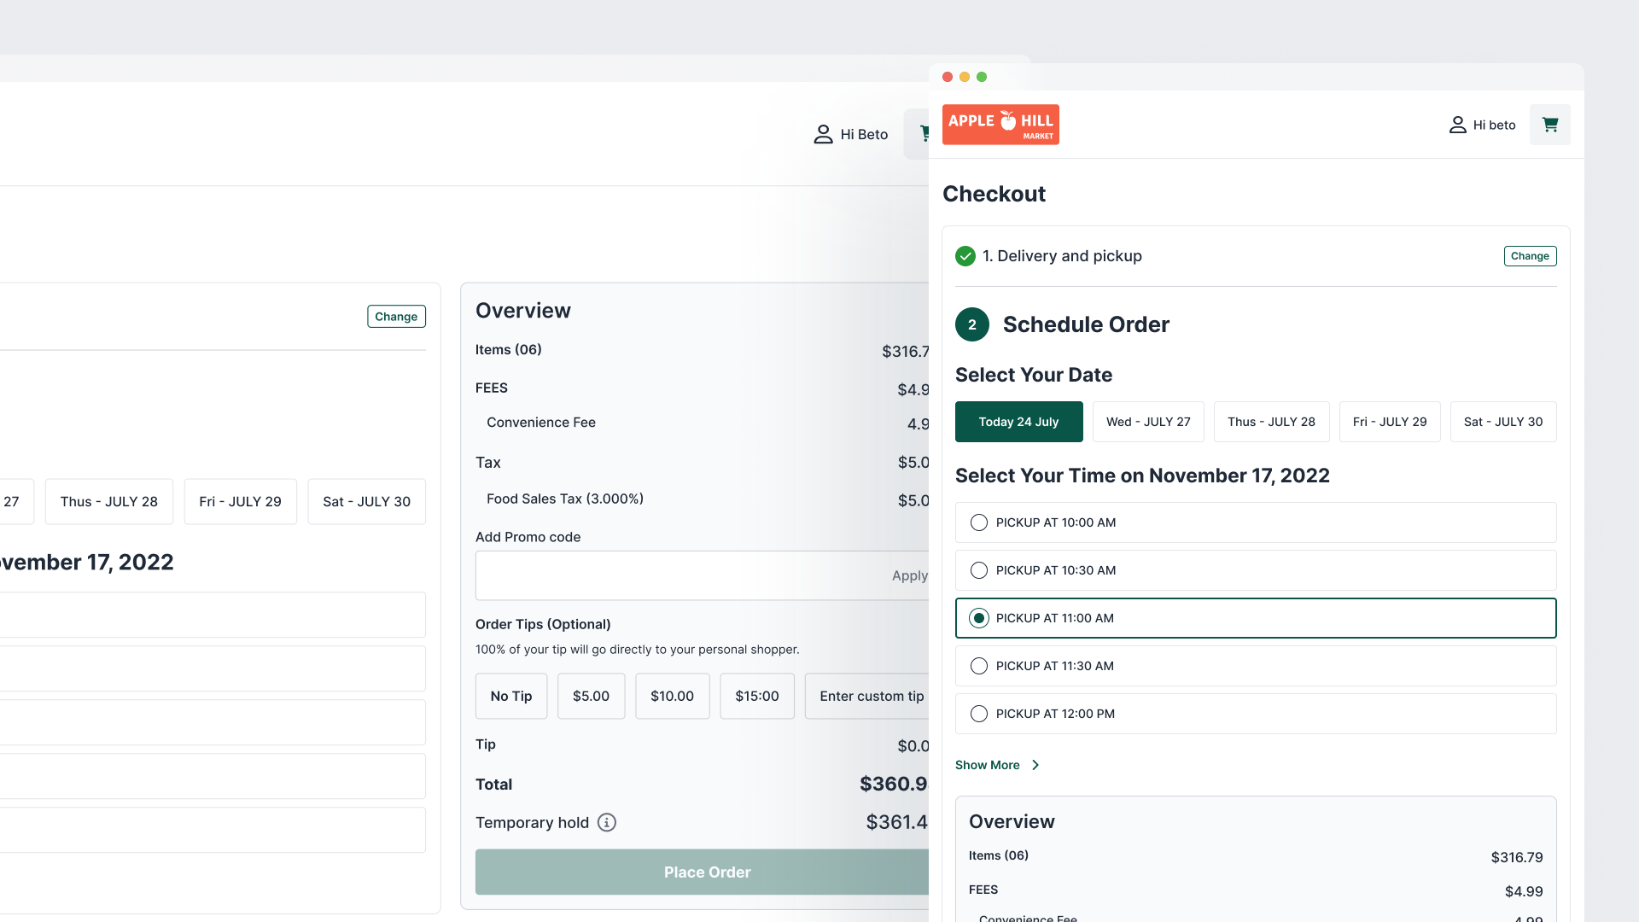The image size is (1639, 922).
Task: Click Hi beto text in front window
Action: (1494, 125)
